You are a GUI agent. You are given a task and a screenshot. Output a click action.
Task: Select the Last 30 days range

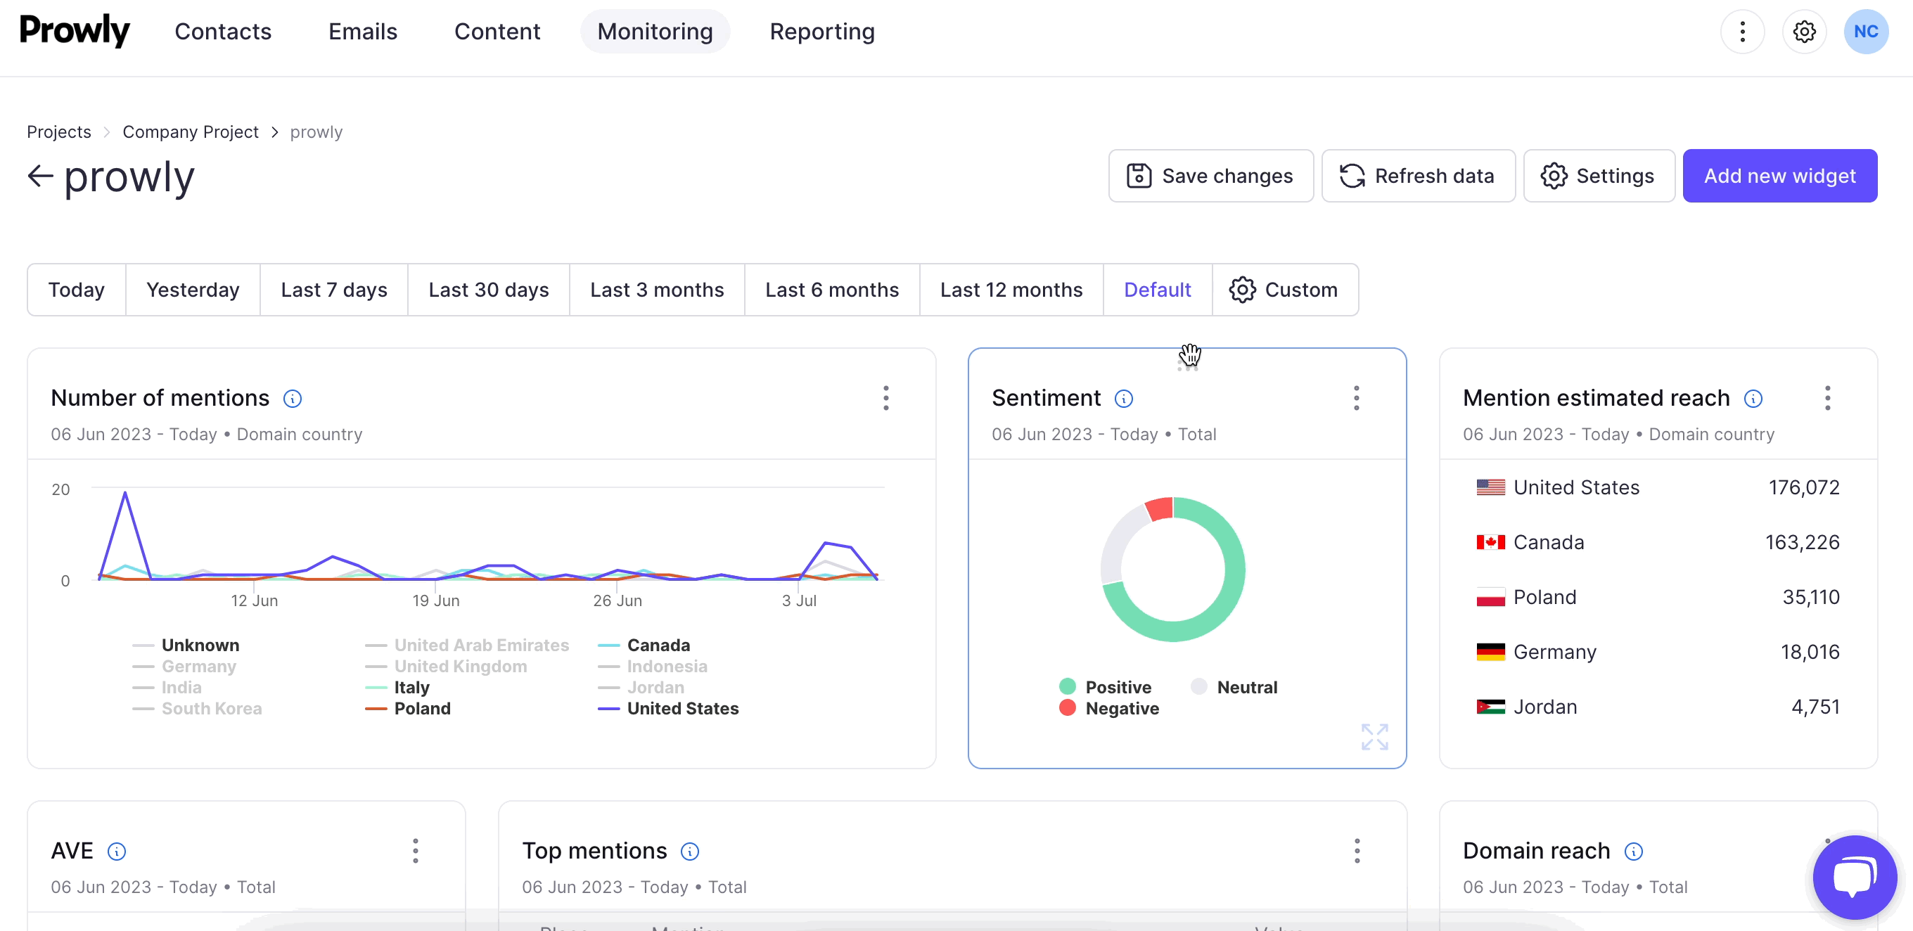coord(489,290)
